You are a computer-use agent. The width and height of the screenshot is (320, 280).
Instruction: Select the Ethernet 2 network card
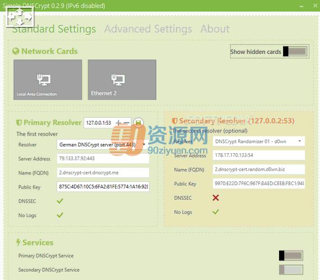(122, 80)
